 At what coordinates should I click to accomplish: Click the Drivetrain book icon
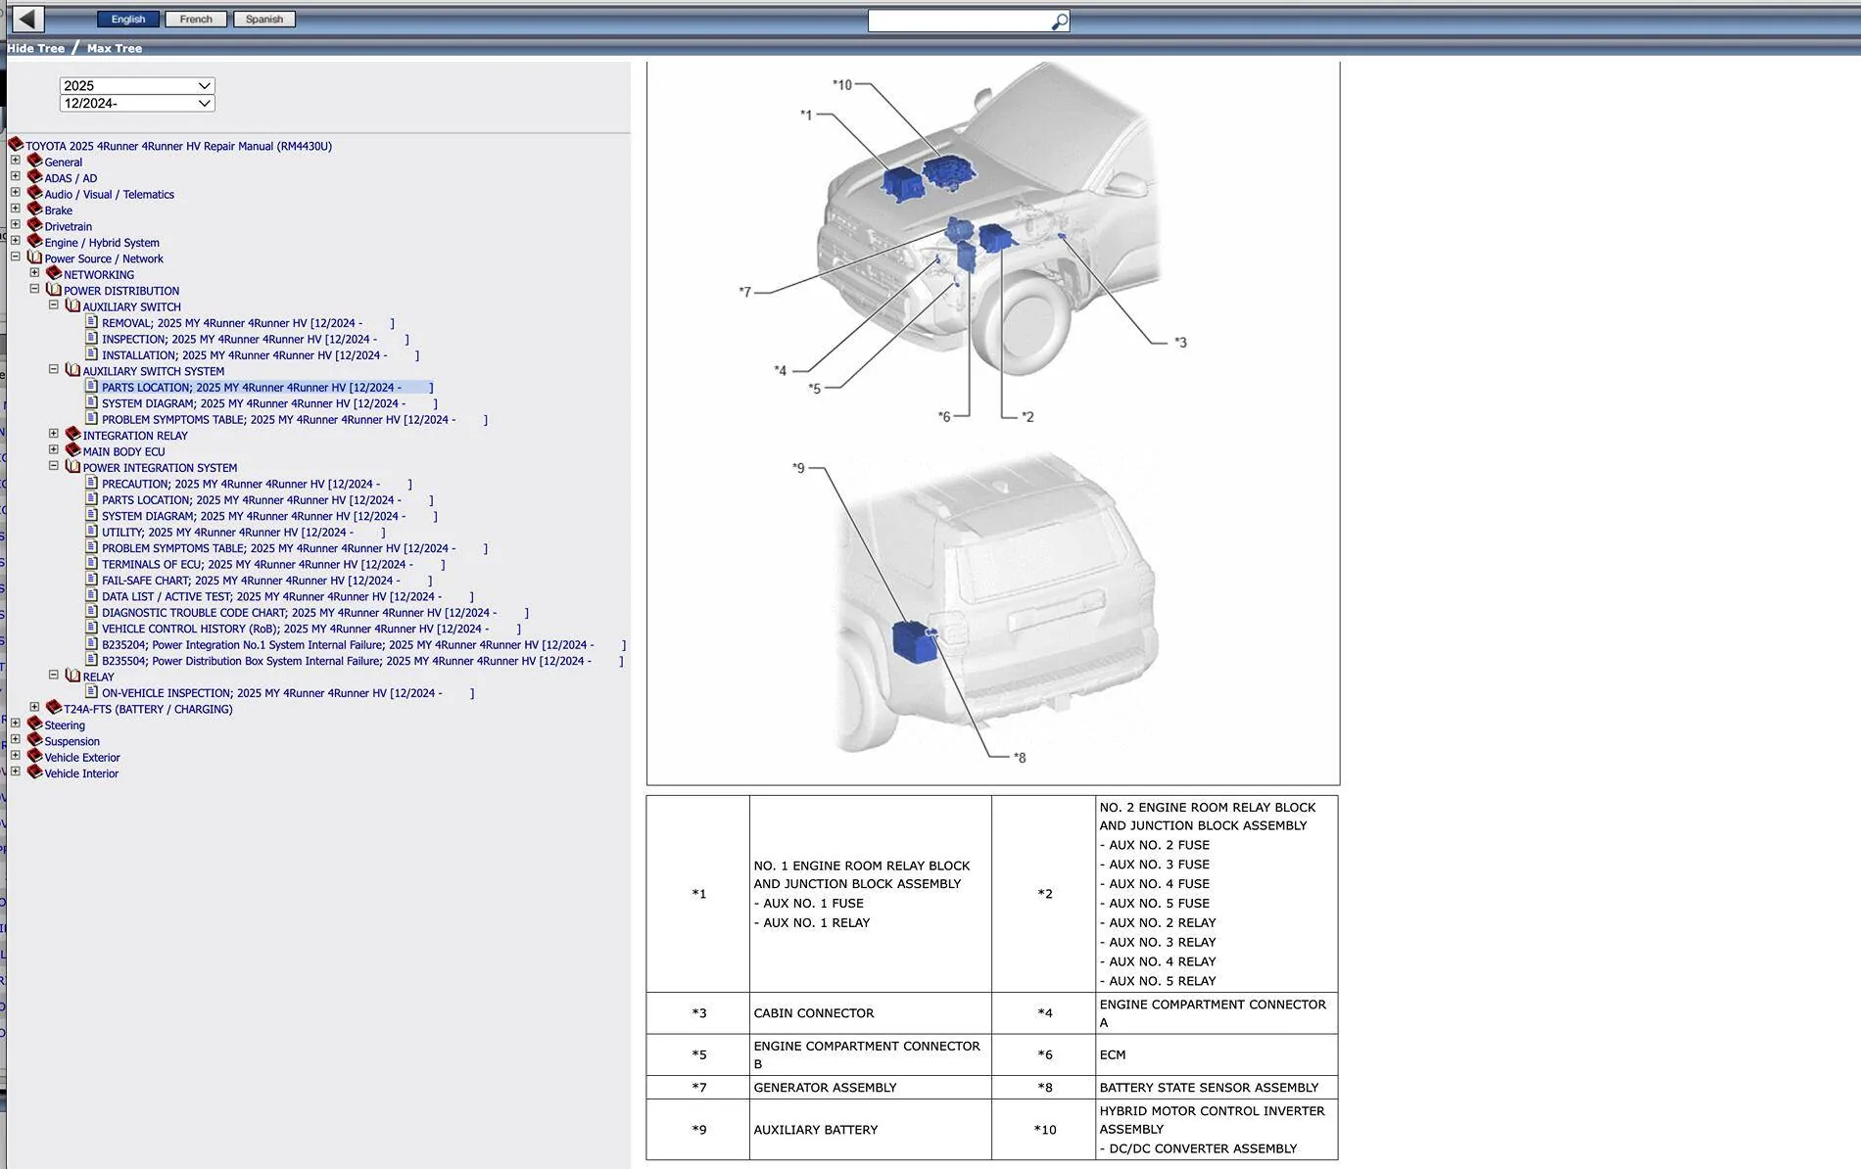(34, 225)
